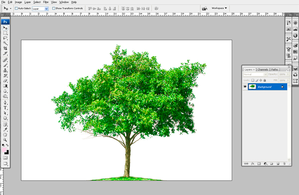This screenshot has width=299, height=195.
Task: Hide the Background layer with eye icon
Action: click(x=245, y=87)
